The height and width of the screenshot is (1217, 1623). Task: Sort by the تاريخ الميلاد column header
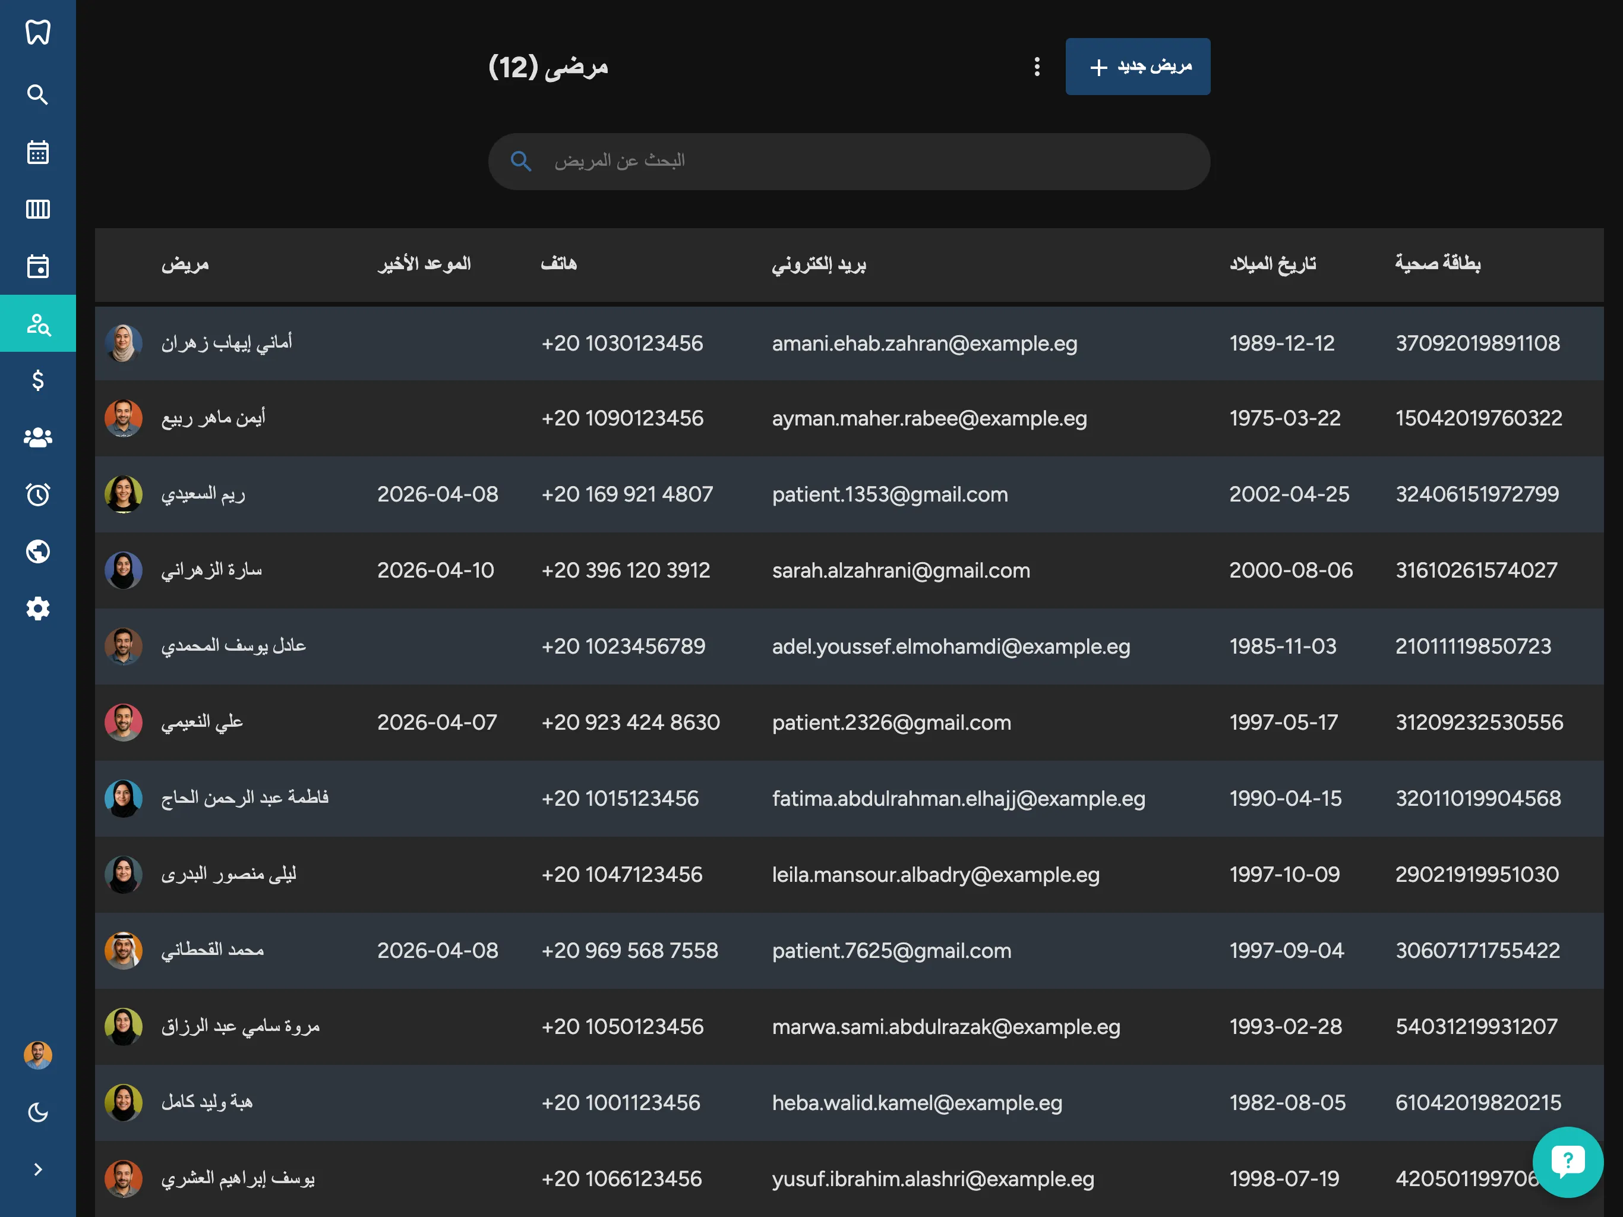(x=1272, y=263)
